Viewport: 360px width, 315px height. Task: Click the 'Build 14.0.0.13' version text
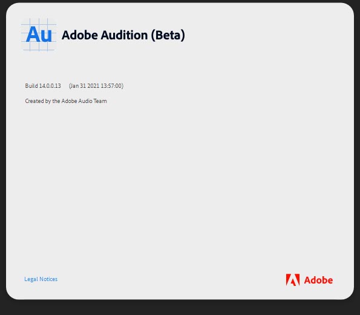43,86
